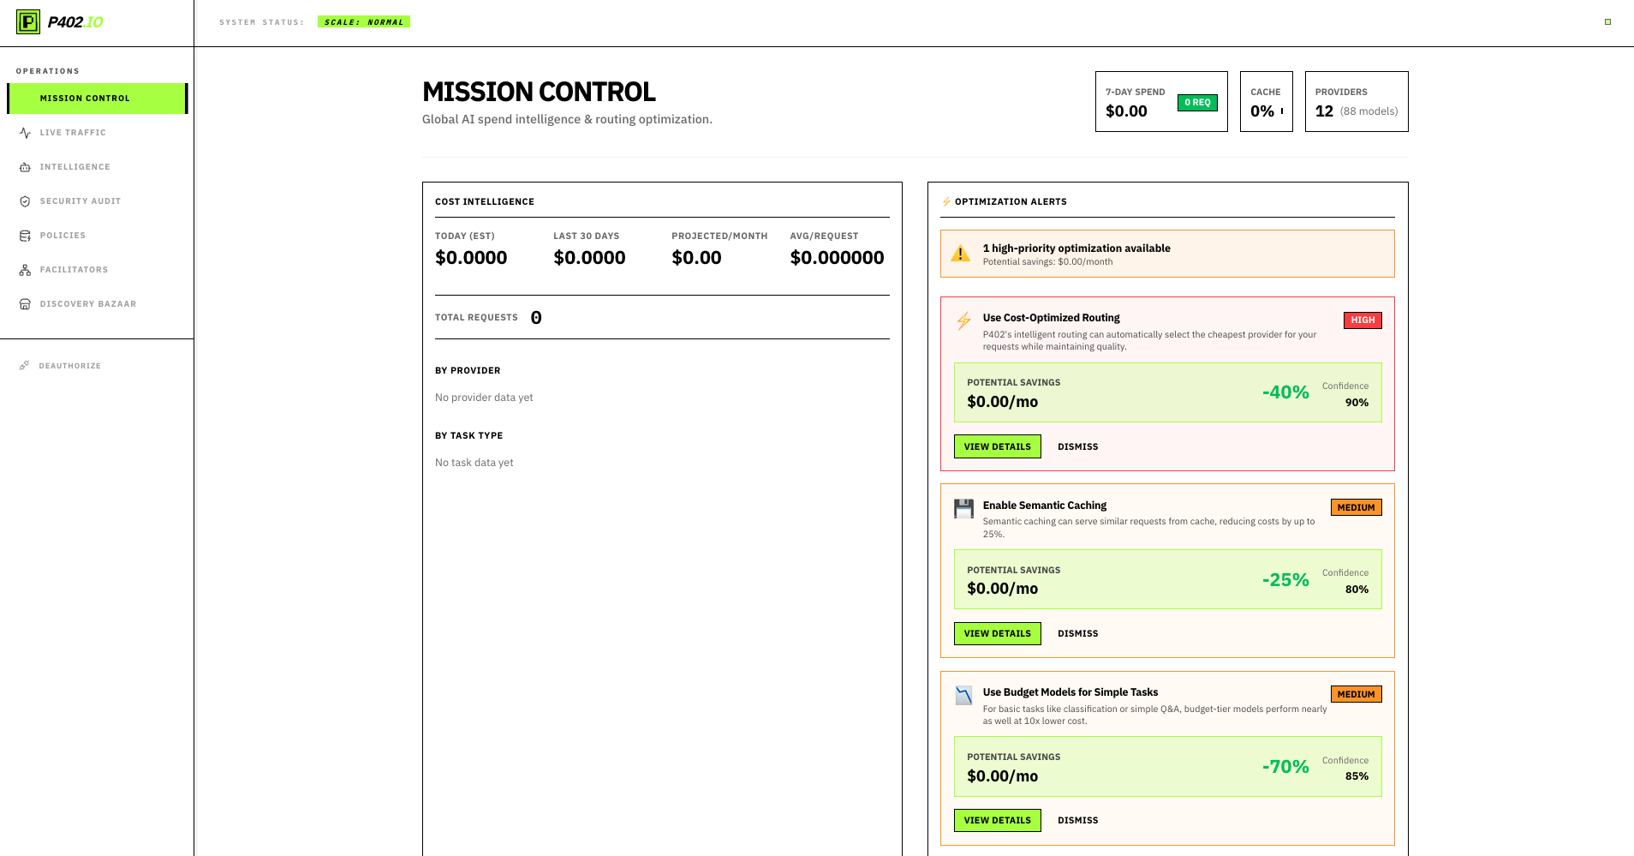Click the By Task Type section heading
The height and width of the screenshot is (856, 1634).
tap(468, 436)
